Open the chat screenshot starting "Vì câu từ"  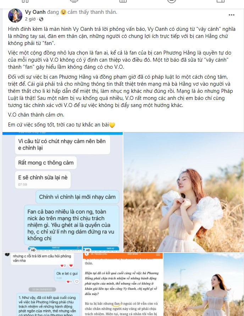[62, 192]
